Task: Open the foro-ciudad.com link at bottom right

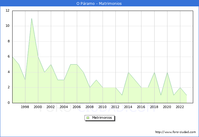Action: click(x=175, y=132)
